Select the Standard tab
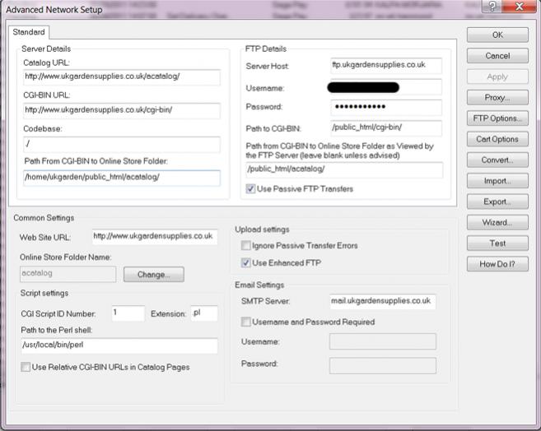Image resolution: width=541 pixels, height=431 pixels. 29,32
